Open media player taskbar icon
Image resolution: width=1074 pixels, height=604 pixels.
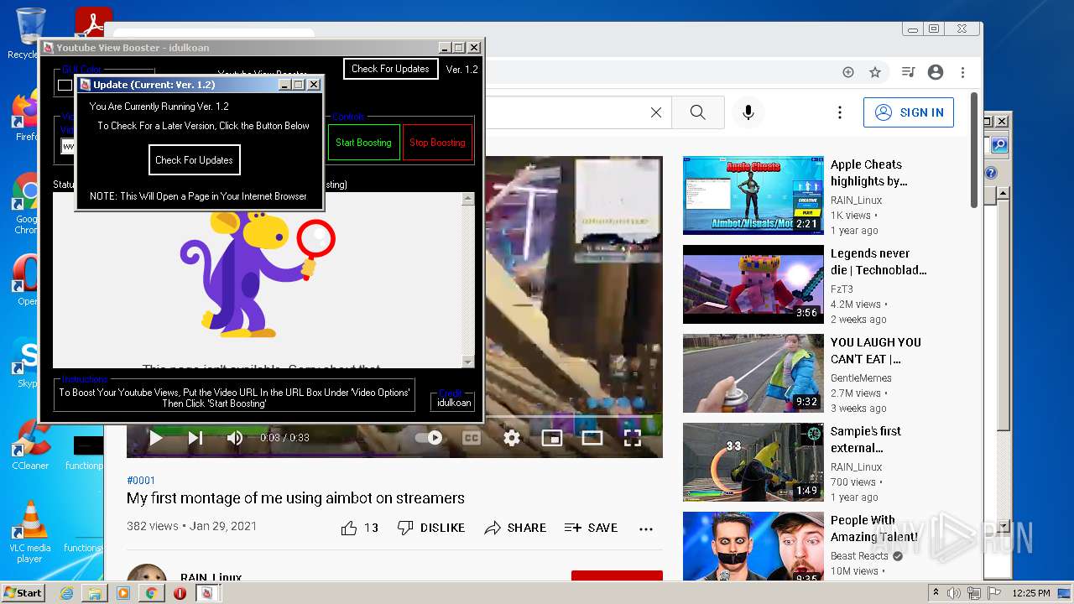pos(123,593)
